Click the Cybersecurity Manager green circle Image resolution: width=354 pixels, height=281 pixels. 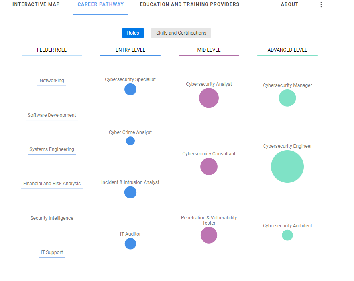(x=287, y=98)
